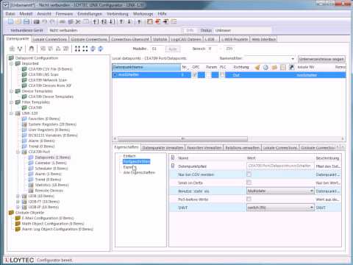Switch to the Web Interface tab
This screenshot has height=265, width=353.
[264, 39]
